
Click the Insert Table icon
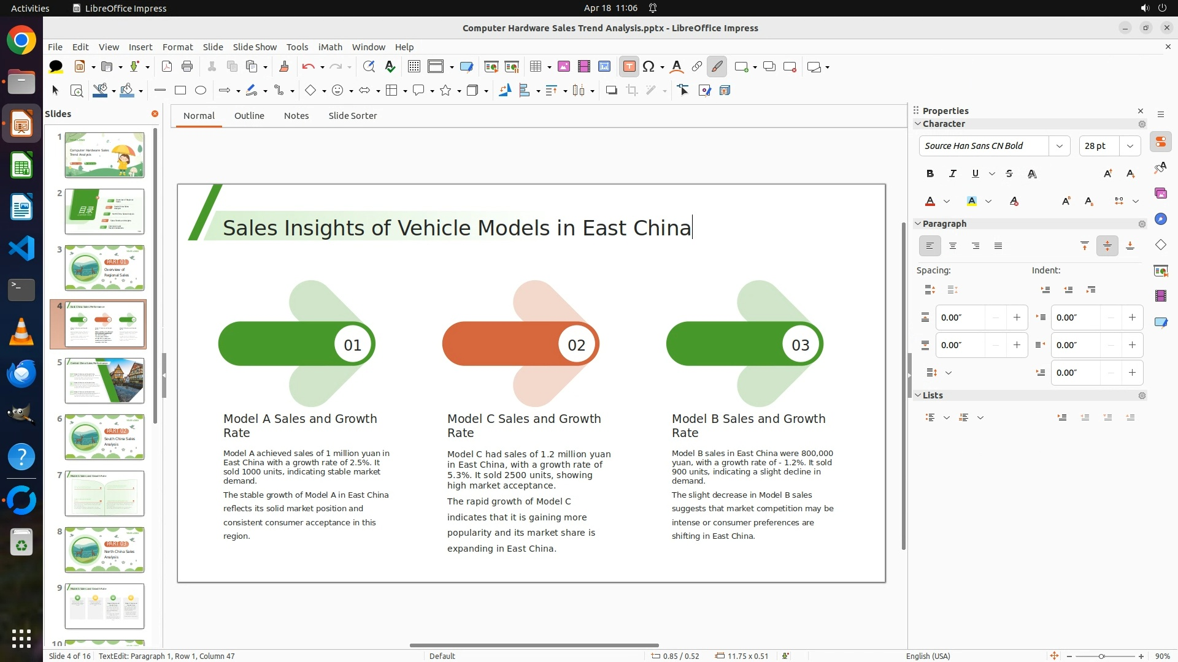click(536, 67)
